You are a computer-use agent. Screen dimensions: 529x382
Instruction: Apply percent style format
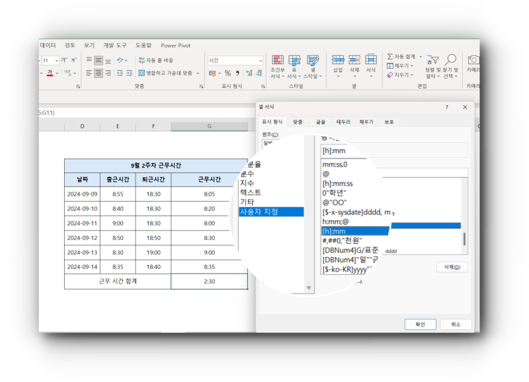tap(227, 73)
